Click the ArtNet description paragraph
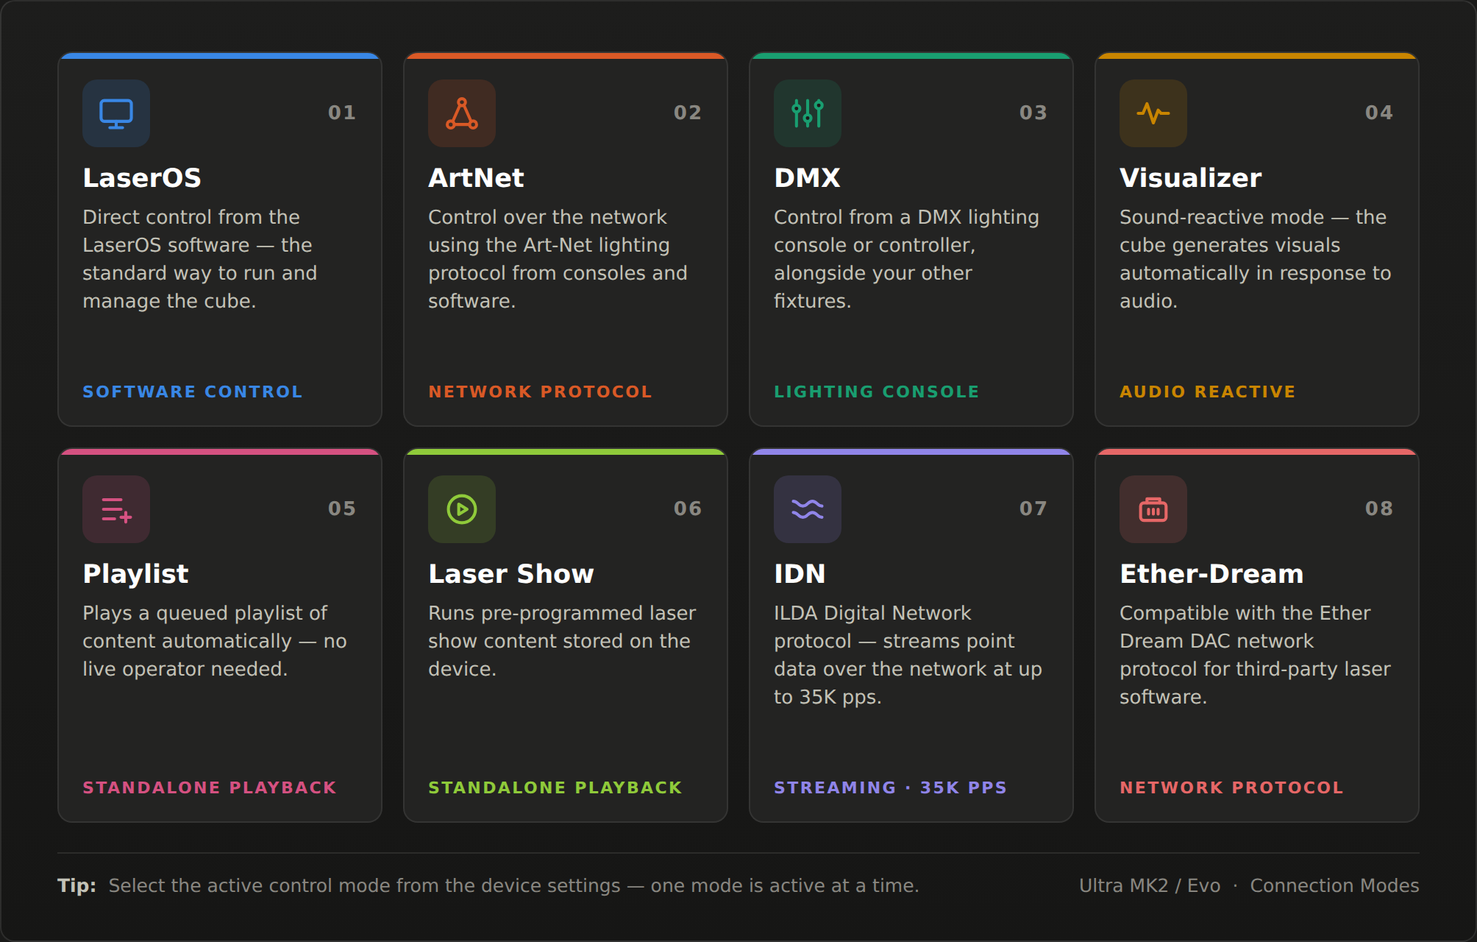Image resolution: width=1477 pixels, height=942 pixels. (x=558, y=259)
